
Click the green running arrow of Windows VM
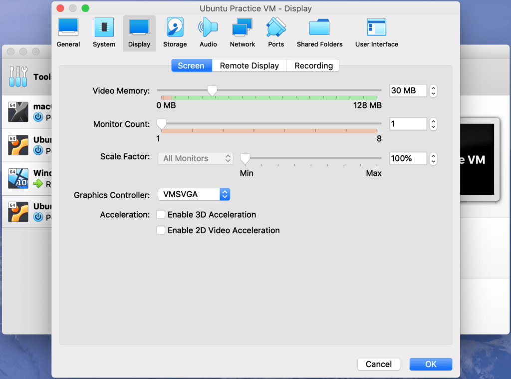[x=38, y=184]
